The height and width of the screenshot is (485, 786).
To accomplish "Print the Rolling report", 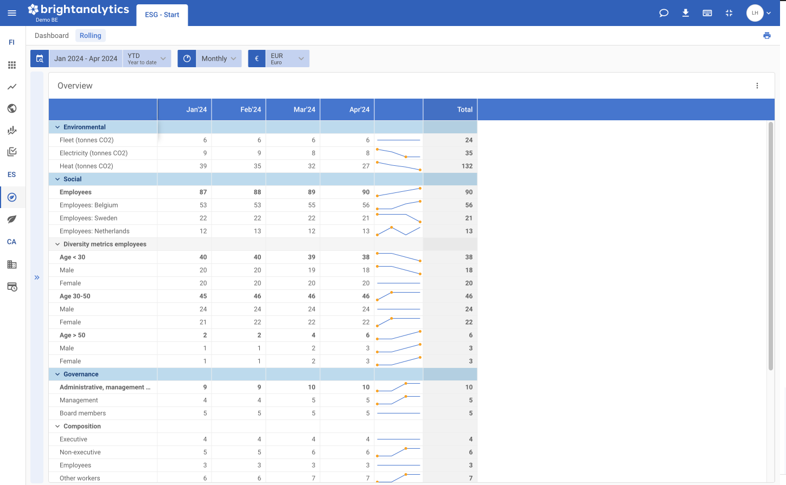I will pyautogui.click(x=766, y=35).
